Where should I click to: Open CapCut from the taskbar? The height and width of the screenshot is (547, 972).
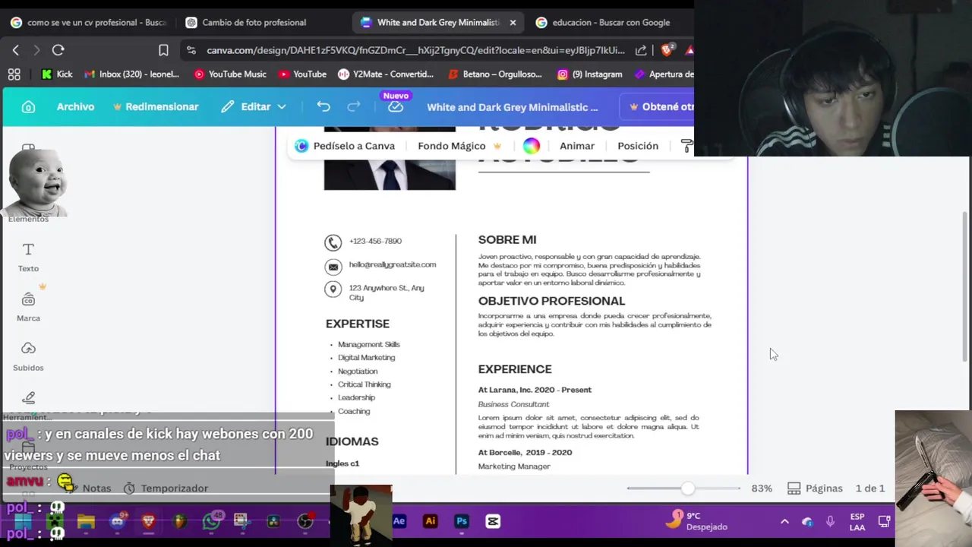click(493, 521)
